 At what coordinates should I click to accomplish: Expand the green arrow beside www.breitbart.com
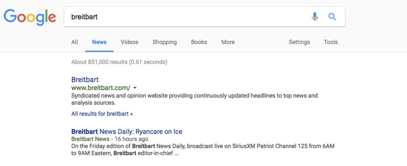pyautogui.click(x=135, y=87)
